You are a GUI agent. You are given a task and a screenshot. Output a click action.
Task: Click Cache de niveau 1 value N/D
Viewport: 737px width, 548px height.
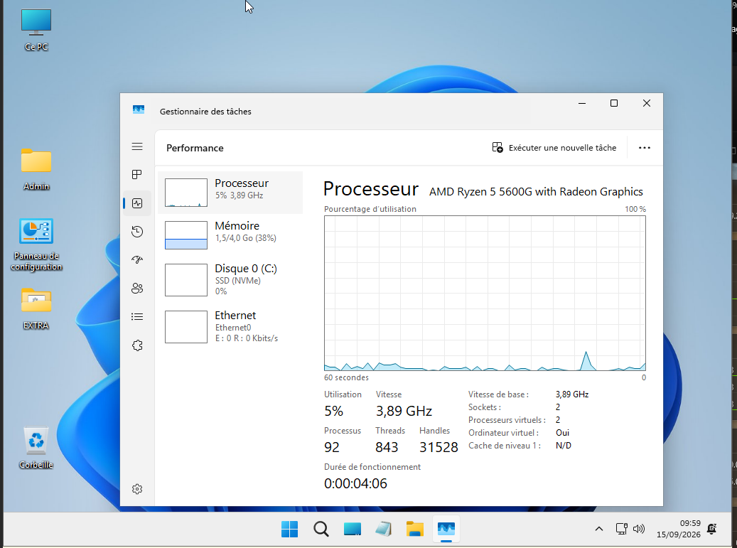(564, 446)
